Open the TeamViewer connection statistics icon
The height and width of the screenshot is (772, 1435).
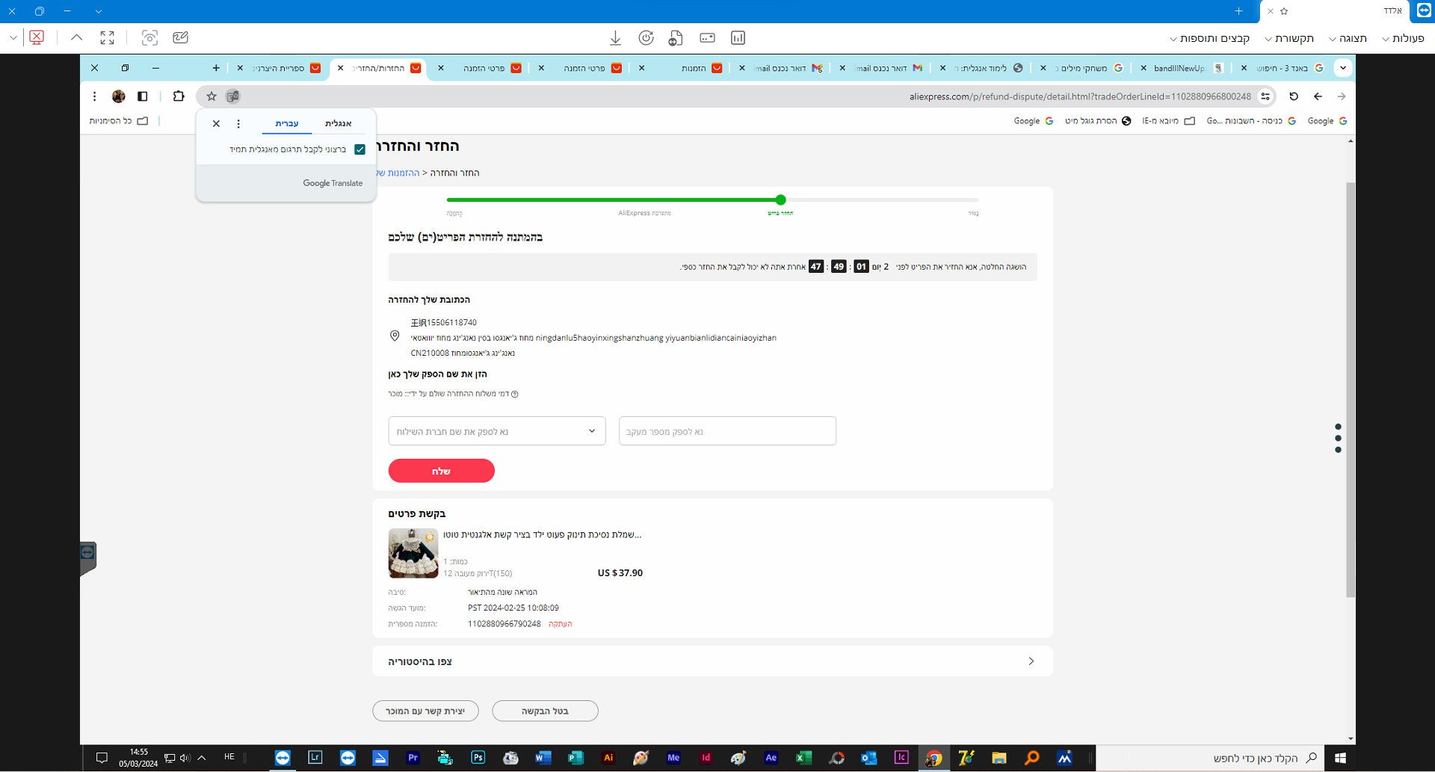click(738, 38)
